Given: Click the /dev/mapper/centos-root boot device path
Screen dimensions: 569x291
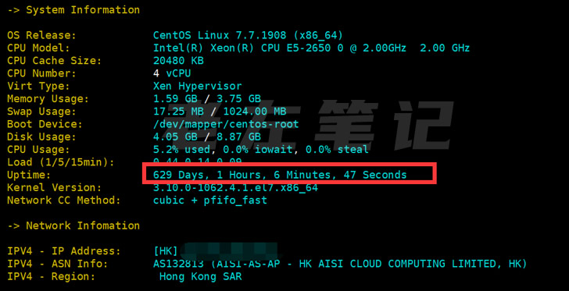Looking at the screenshot, I should click(226, 124).
